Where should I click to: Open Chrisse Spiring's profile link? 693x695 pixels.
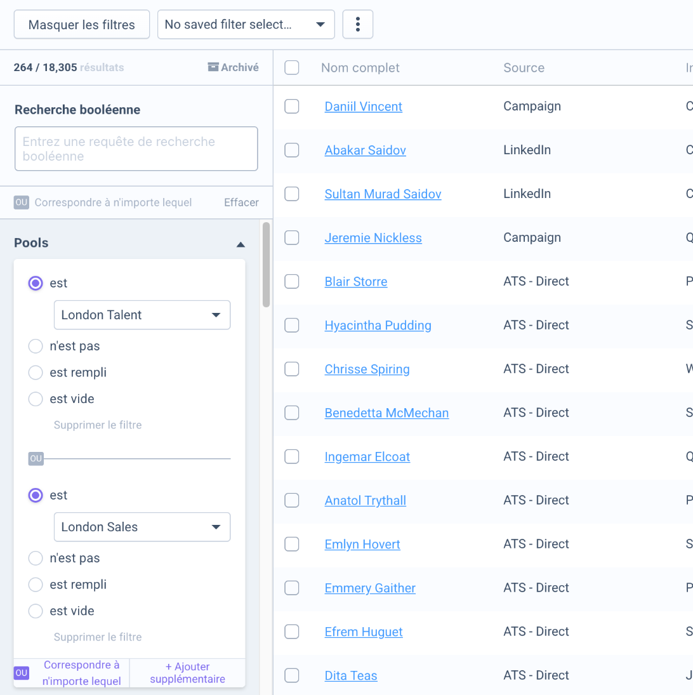tap(367, 369)
